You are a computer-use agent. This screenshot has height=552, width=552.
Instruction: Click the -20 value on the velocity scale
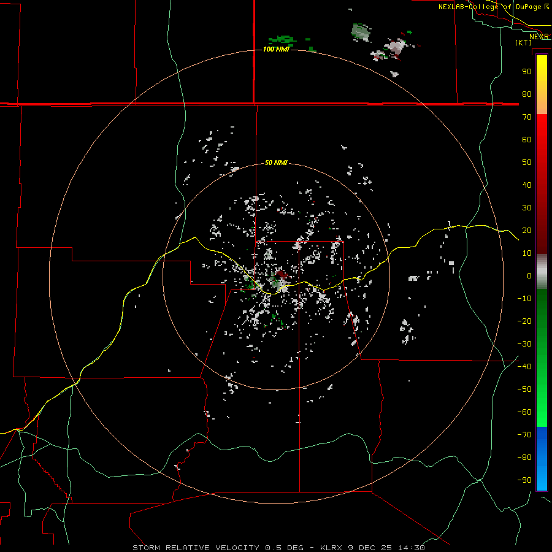click(524, 321)
